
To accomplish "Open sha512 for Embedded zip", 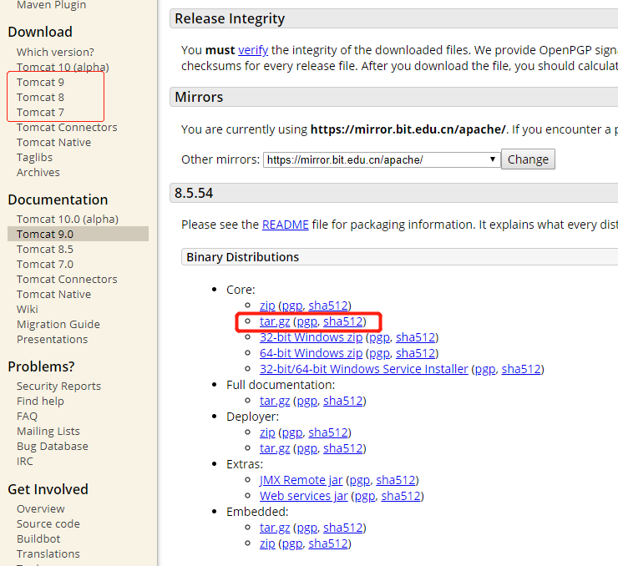I will [328, 543].
